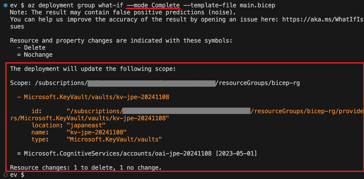This screenshot has height=179, width=364.
Task: Click the location value "japaneast"
Action: [86, 125]
